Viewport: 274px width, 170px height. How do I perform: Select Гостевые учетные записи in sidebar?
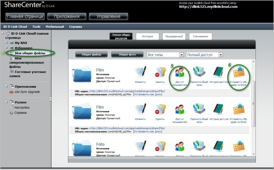pos(28,74)
